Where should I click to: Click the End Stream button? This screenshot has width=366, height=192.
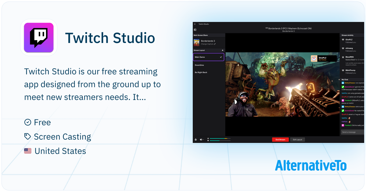click(x=280, y=140)
